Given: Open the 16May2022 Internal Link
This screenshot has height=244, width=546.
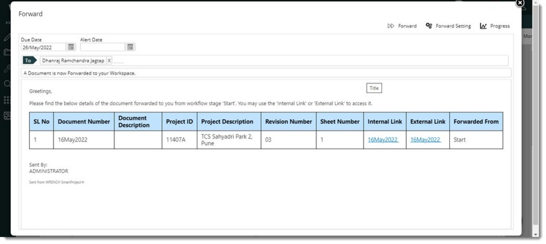Looking at the screenshot, I should point(383,140).
